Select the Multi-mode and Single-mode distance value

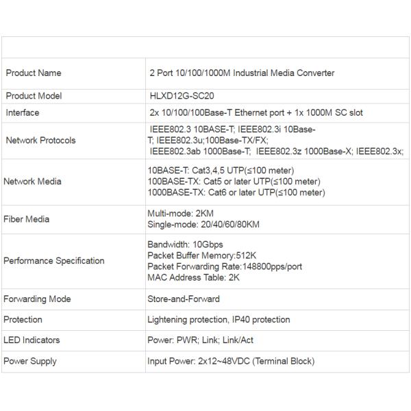tap(203, 219)
